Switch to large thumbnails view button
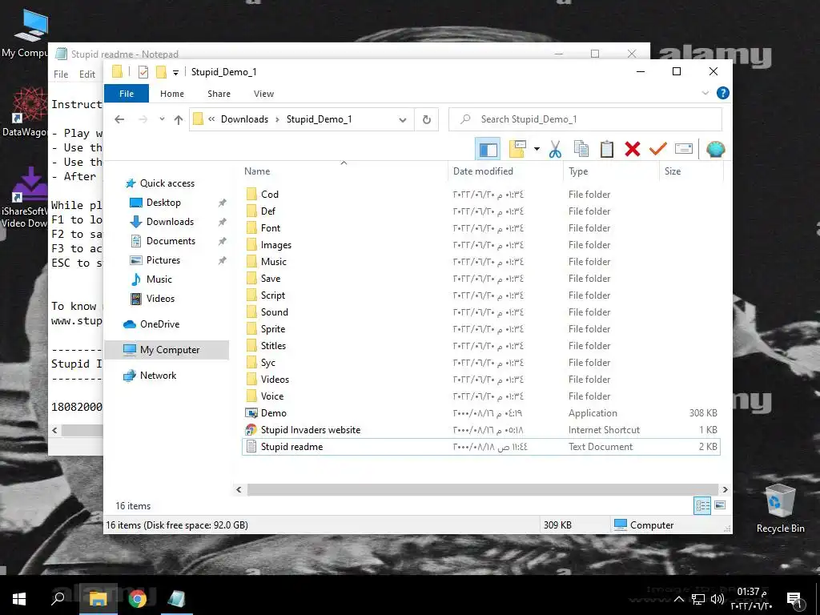820x615 pixels. [720, 505]
